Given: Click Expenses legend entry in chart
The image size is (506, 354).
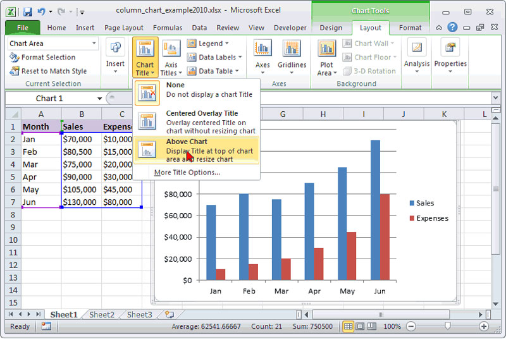Looking at the screenshot, I should 429,218.
